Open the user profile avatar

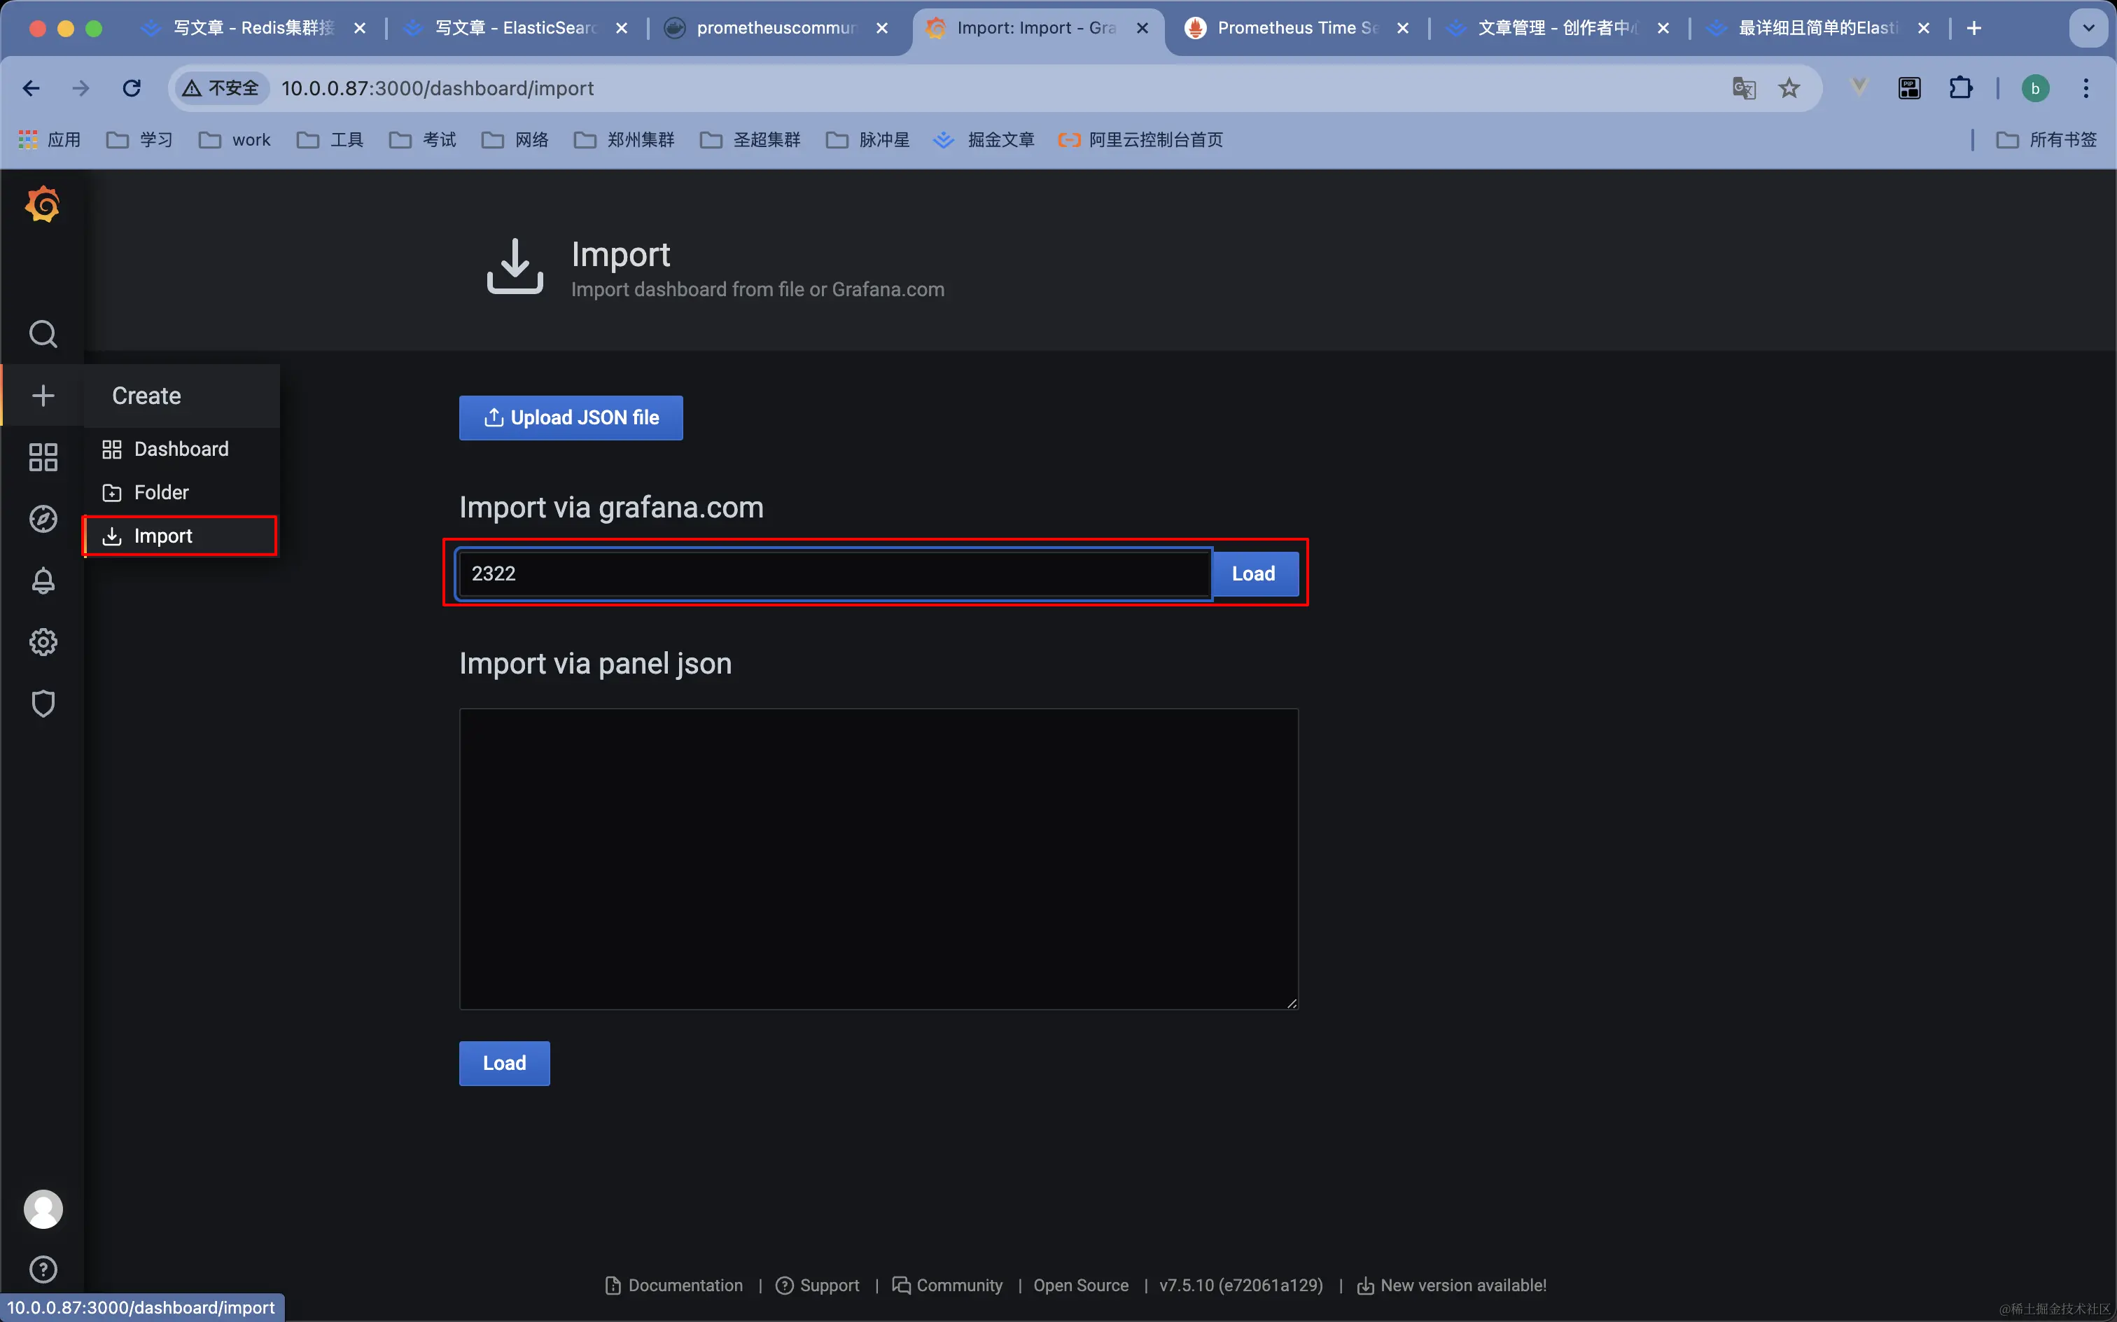43,1209
